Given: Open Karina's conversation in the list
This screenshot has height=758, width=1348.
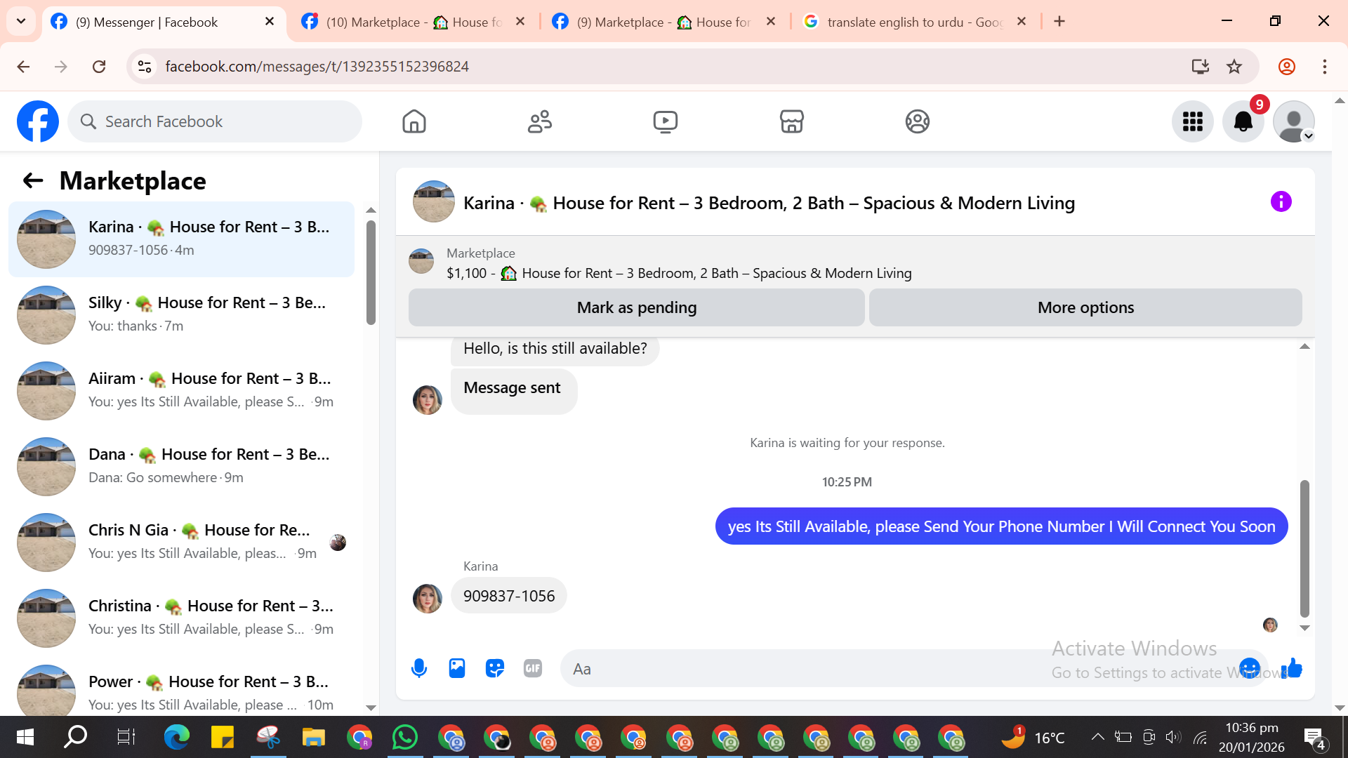Looking at the screenshot, I should pos(181,239).
